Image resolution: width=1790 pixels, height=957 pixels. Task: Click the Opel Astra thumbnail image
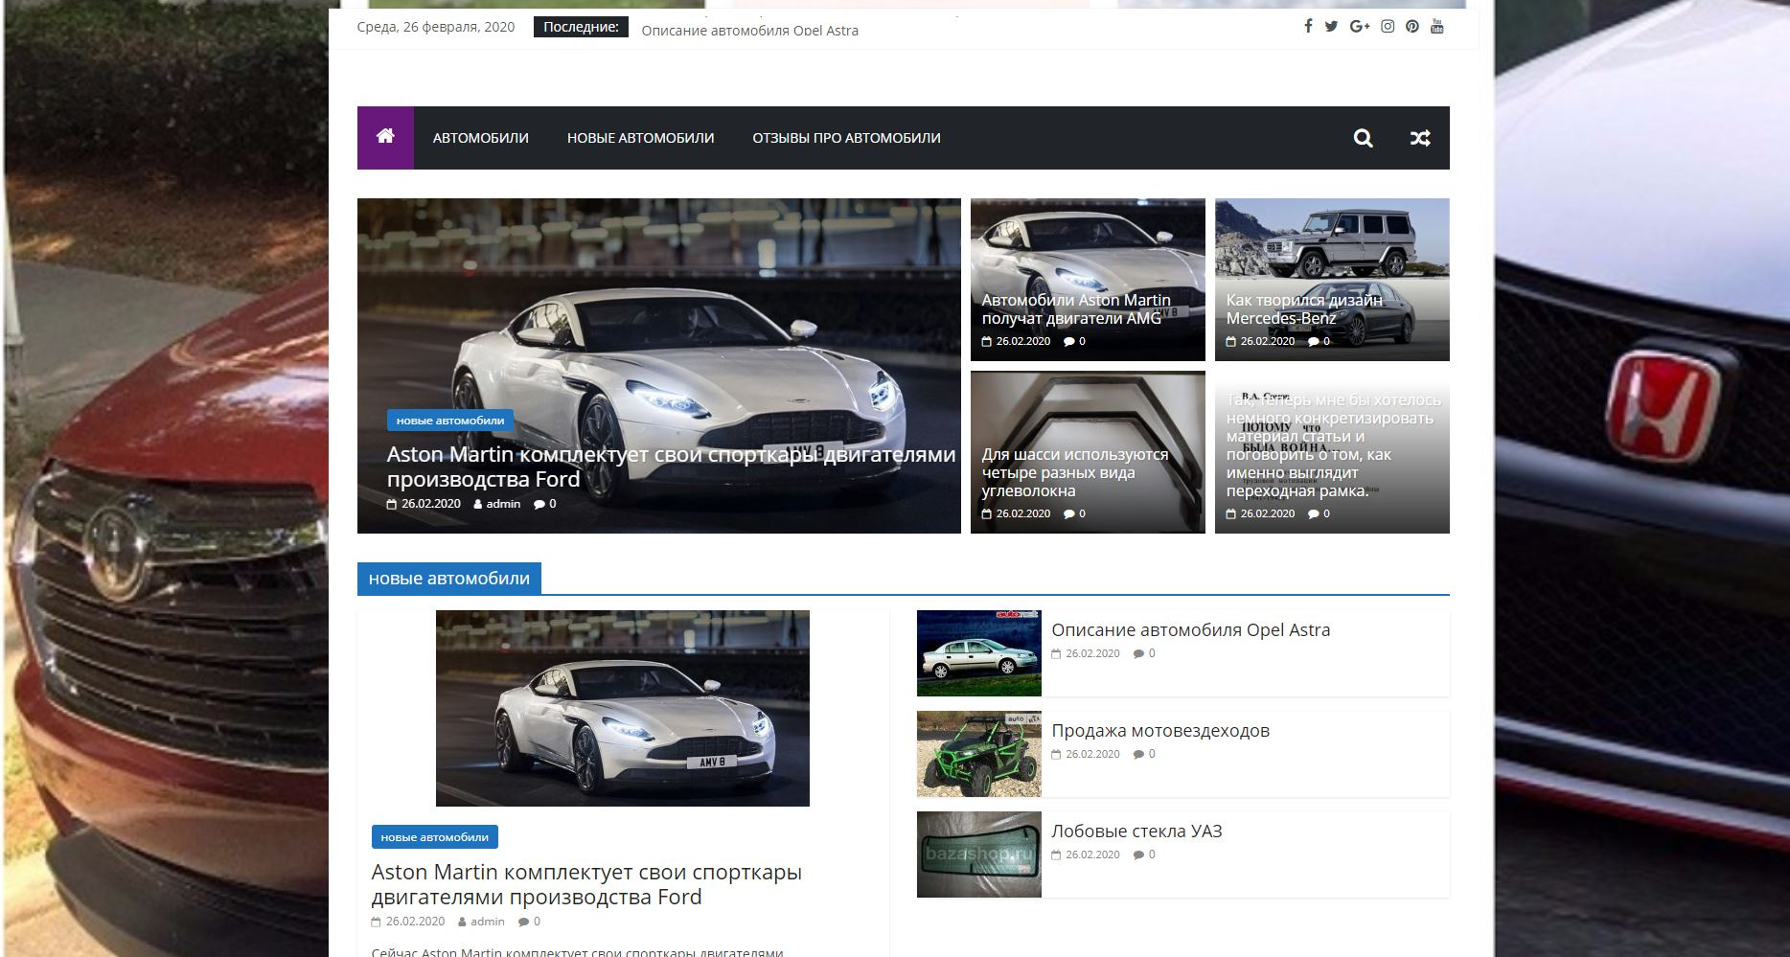point(978,653)
